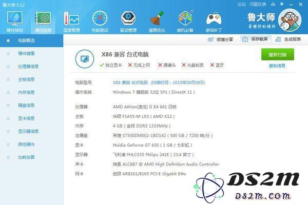Click the 无线上网 status indicator

[139, 65]
